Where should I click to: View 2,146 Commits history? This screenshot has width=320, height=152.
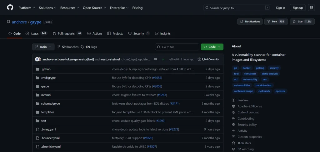(208, 59)
